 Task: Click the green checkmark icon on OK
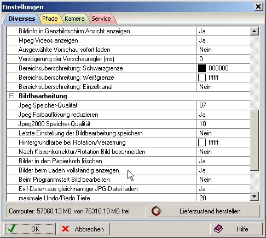[x=11, y=229]
